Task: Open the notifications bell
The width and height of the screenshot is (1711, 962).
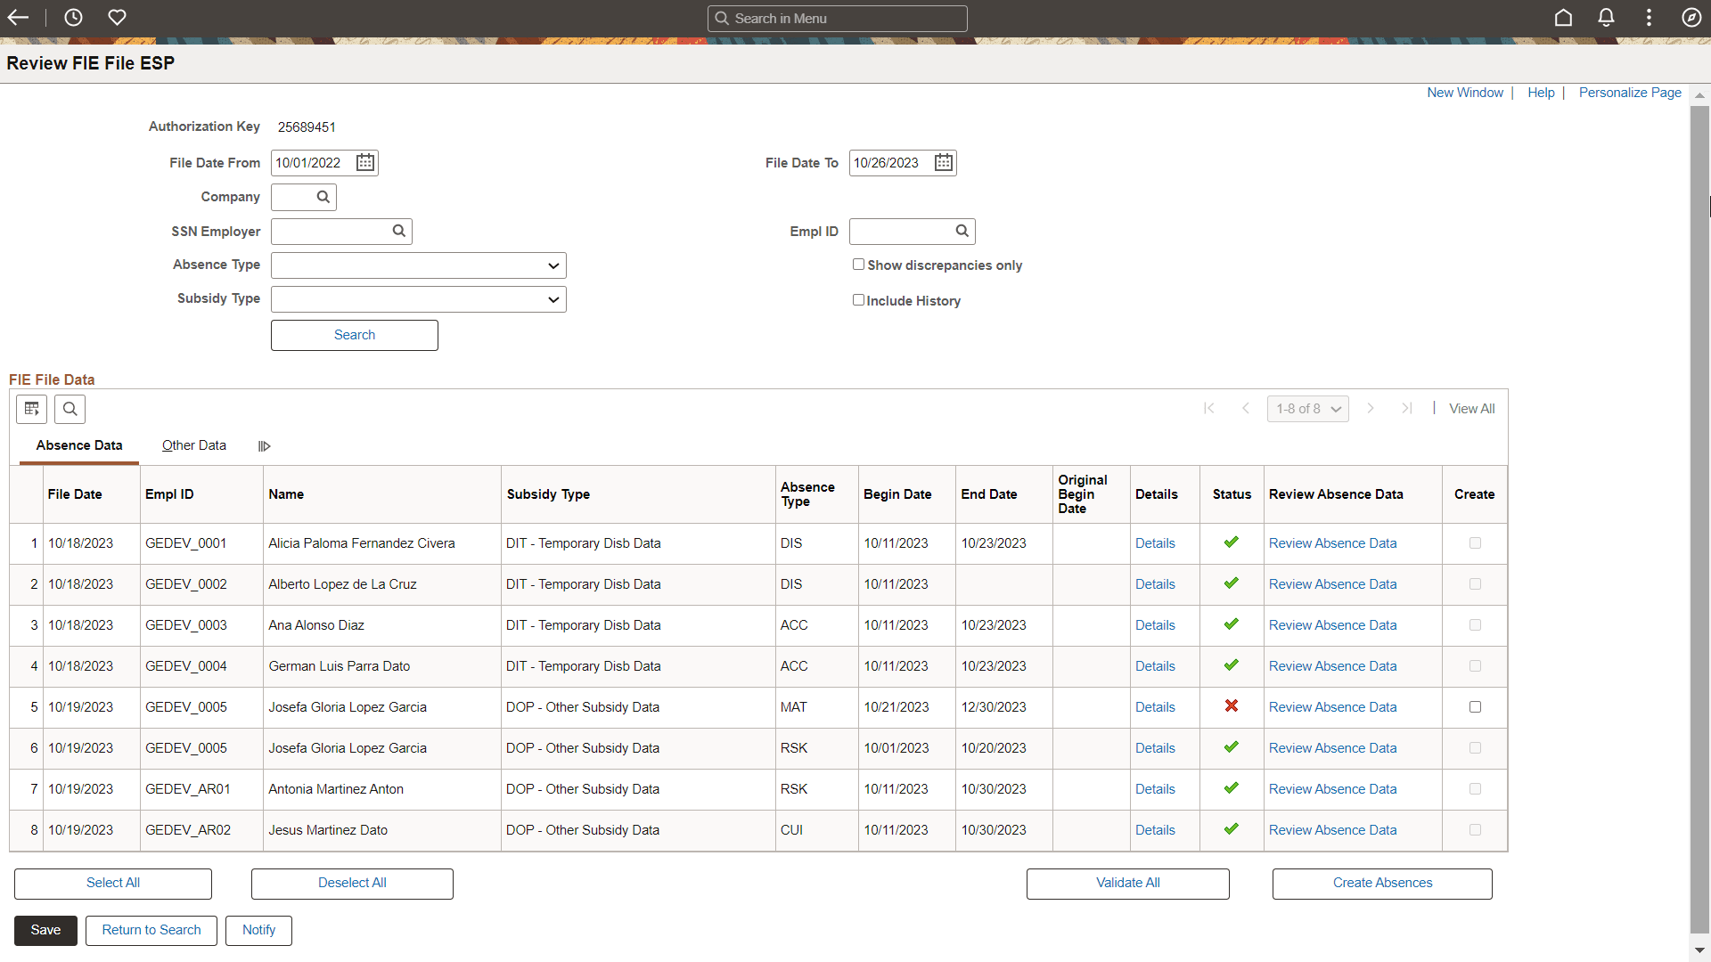Action: click(x=1606, y=18)
